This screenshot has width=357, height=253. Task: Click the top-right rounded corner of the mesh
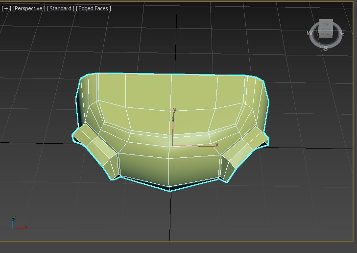click(259, 82)
